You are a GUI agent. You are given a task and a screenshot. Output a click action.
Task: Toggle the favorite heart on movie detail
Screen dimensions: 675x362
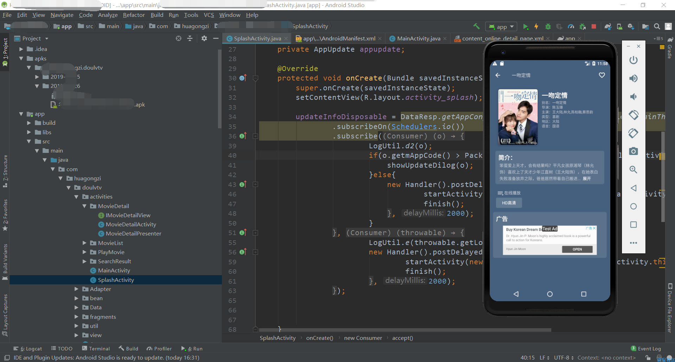(602, 75)
